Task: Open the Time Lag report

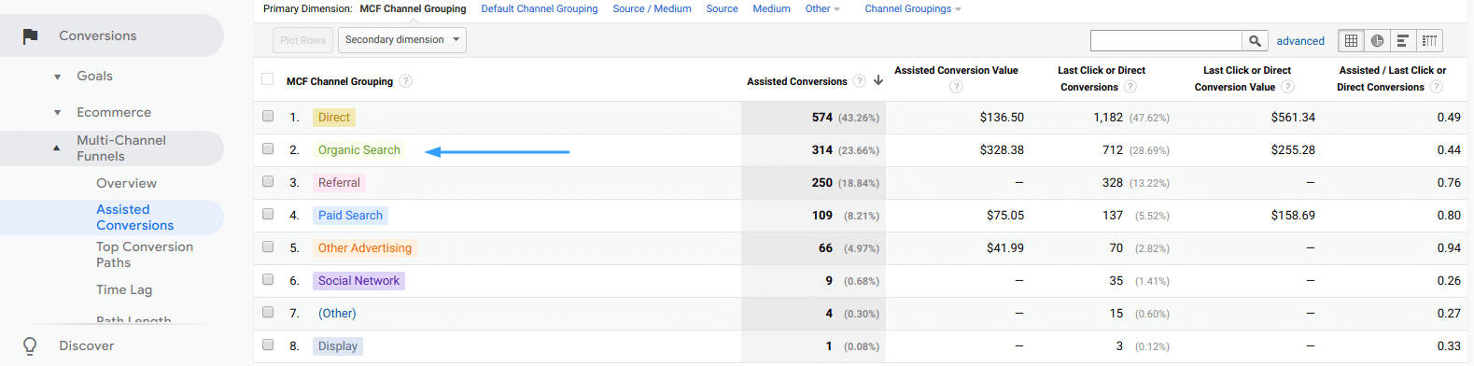Action: (124, 289)
